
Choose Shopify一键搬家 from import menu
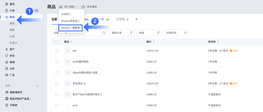point(71,28)
